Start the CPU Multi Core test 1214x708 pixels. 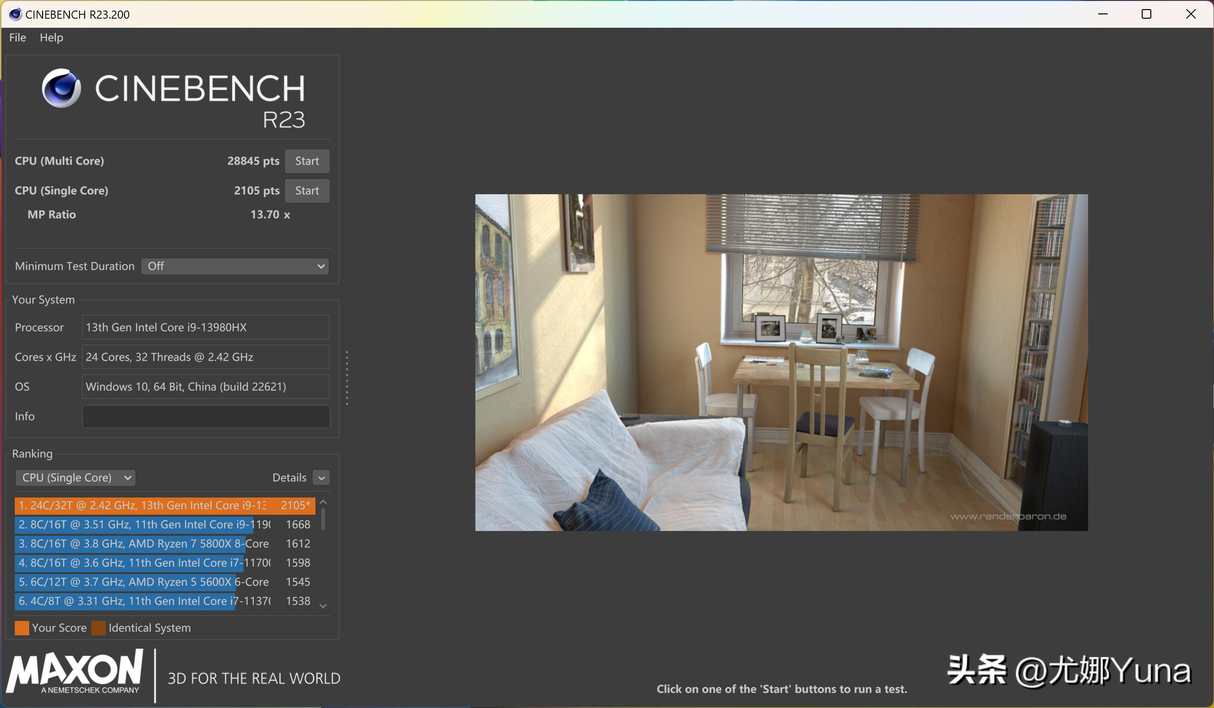[x=307, y=161]
